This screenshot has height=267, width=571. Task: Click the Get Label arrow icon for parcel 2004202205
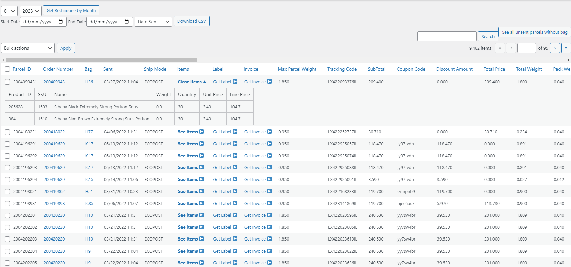(235, 263)
